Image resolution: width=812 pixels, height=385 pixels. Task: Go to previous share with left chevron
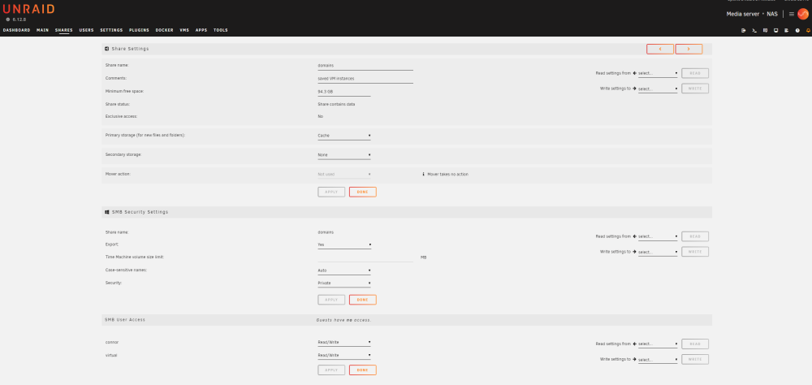click(659, 49)
